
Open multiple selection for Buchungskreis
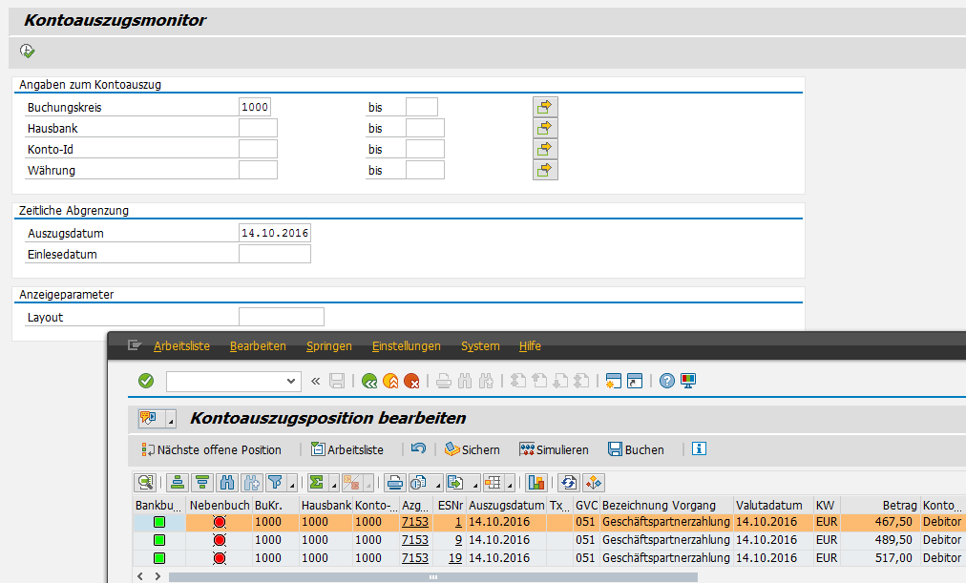(545, 107)
